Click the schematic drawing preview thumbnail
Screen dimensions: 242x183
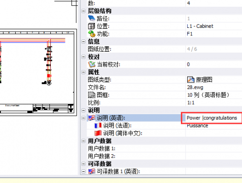[x=38, y=72]
